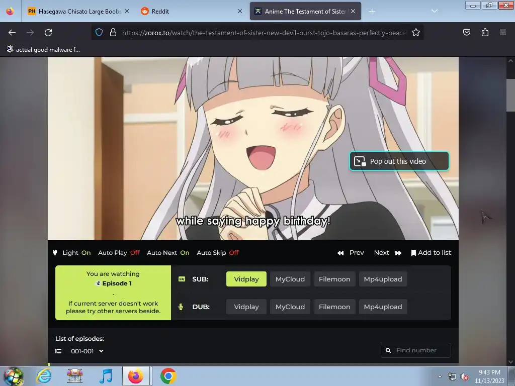The height and width of the screenshot is (386, 515).
Task: Click the page vertical scrollbar thumb
Action: tap(510, 95)
